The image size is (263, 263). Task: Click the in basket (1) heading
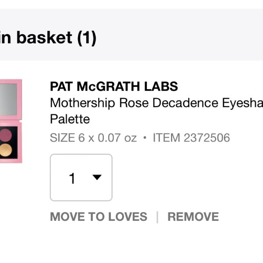point(48,38)
